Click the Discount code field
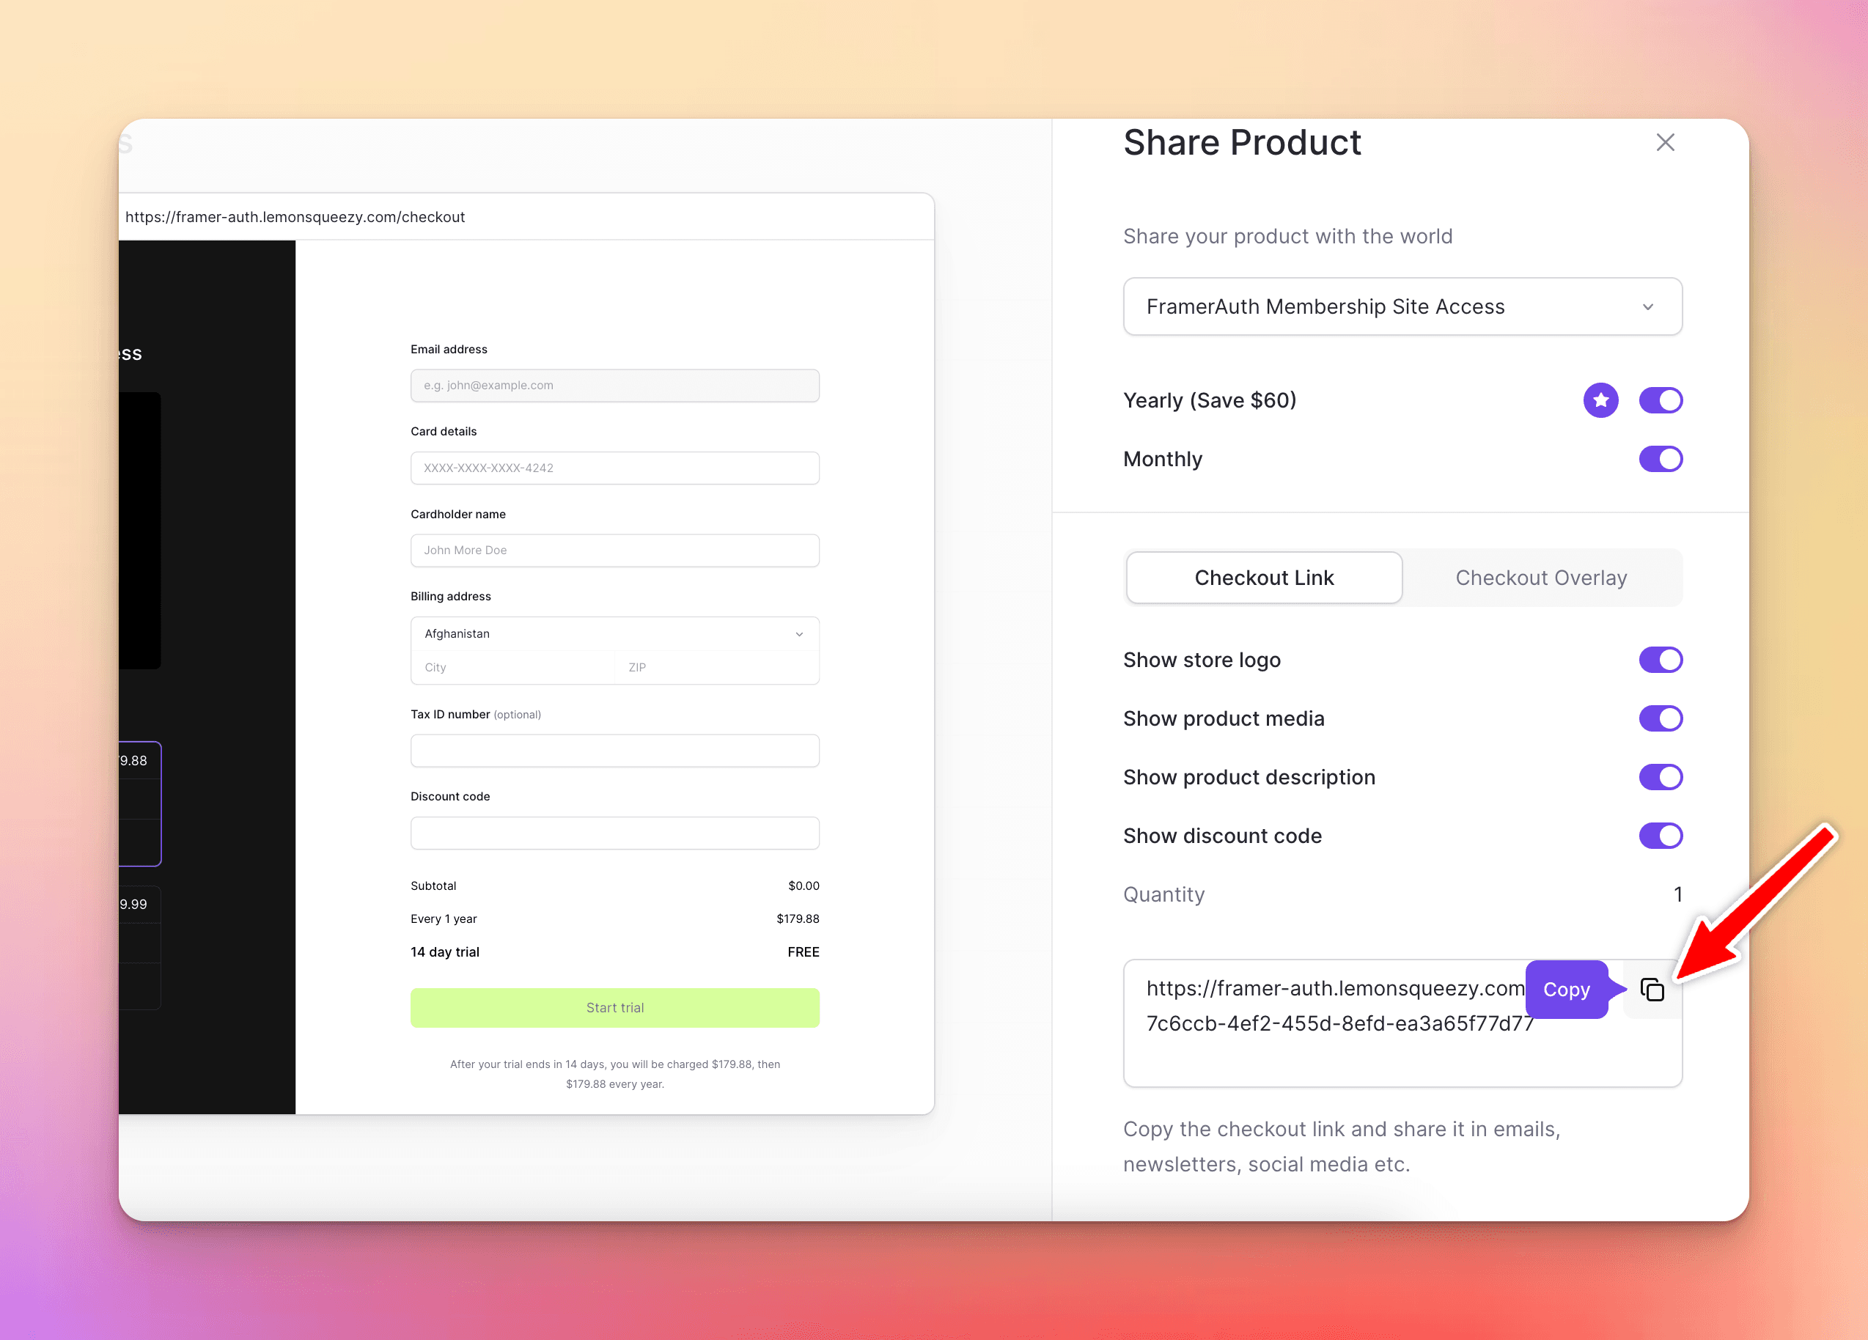1868x1340 pixels. [614, 833]
